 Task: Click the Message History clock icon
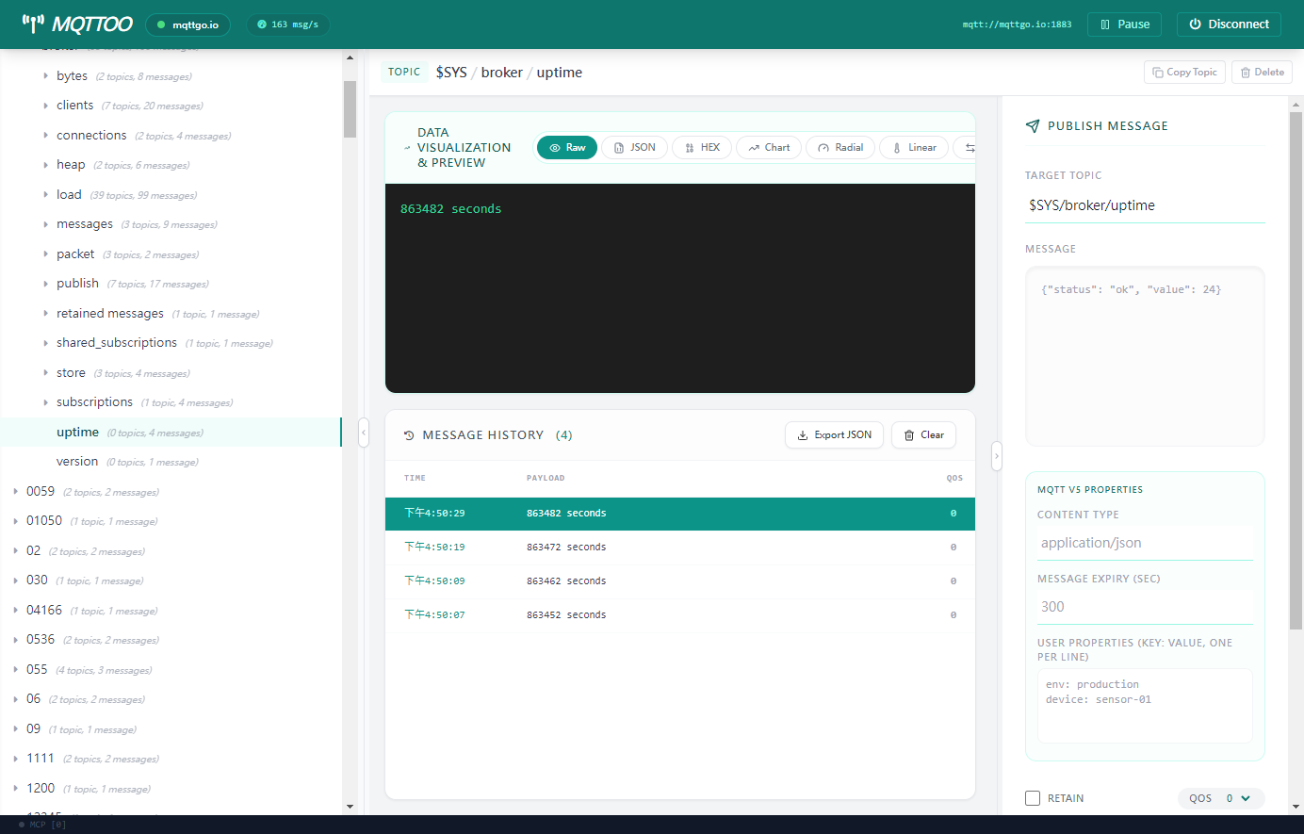click(x=409, y=435)
